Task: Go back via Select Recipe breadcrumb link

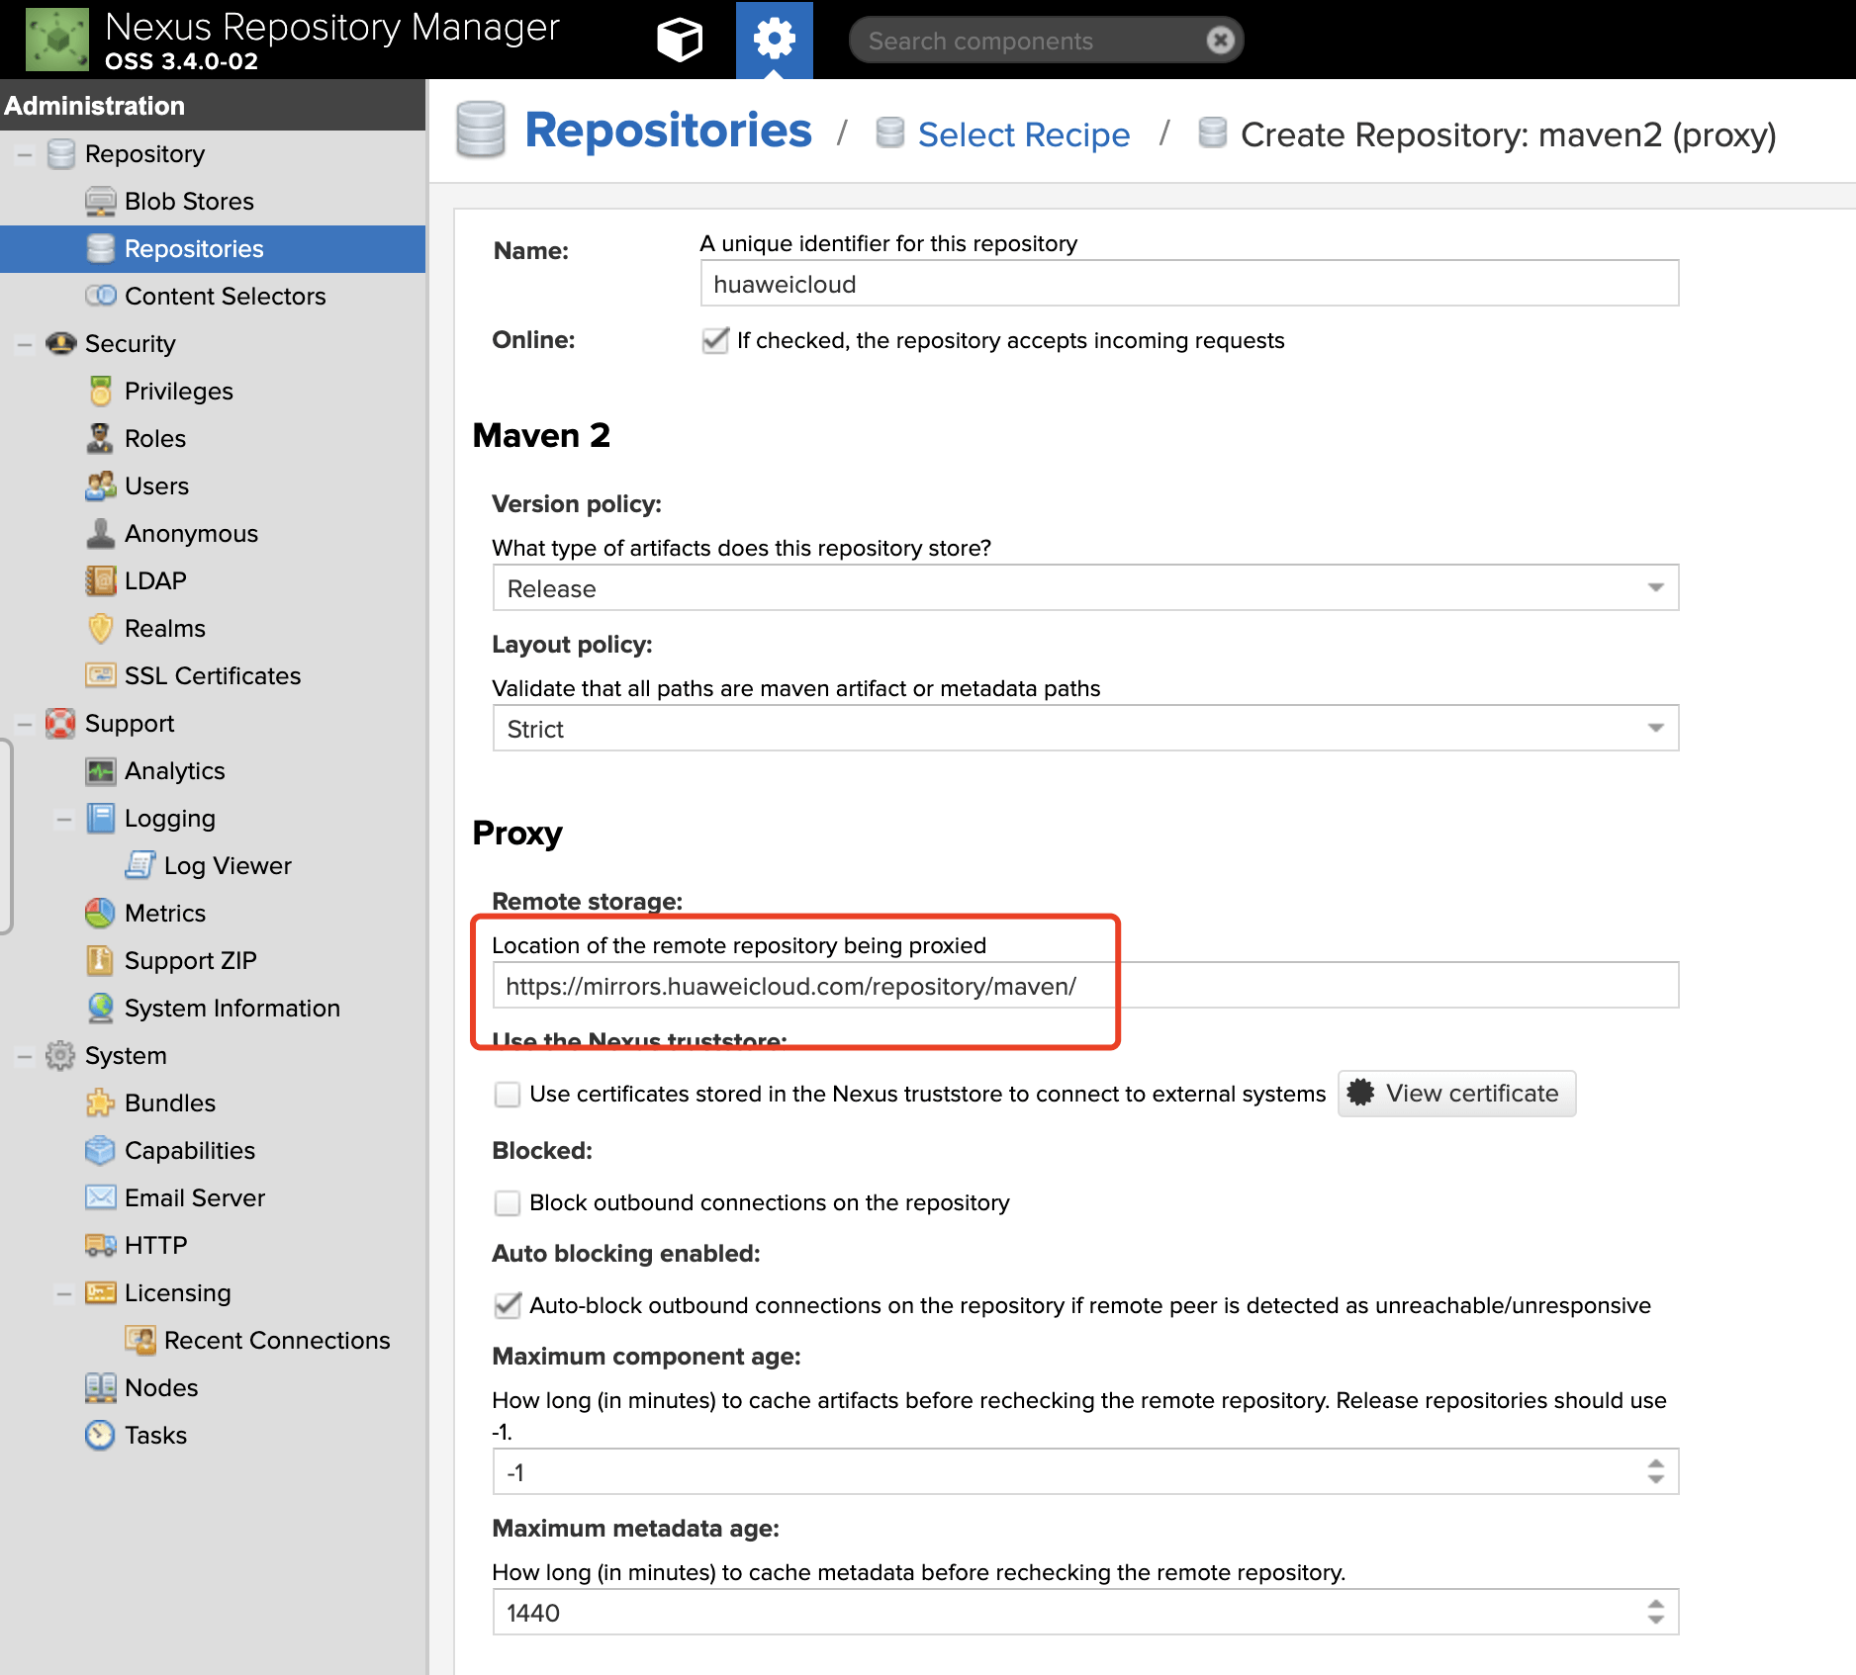Action: (1022, 135)
